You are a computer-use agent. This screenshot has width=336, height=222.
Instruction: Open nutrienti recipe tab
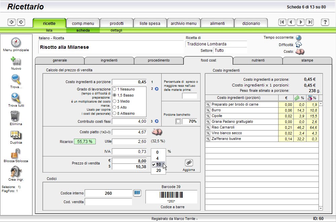point(258,61)
